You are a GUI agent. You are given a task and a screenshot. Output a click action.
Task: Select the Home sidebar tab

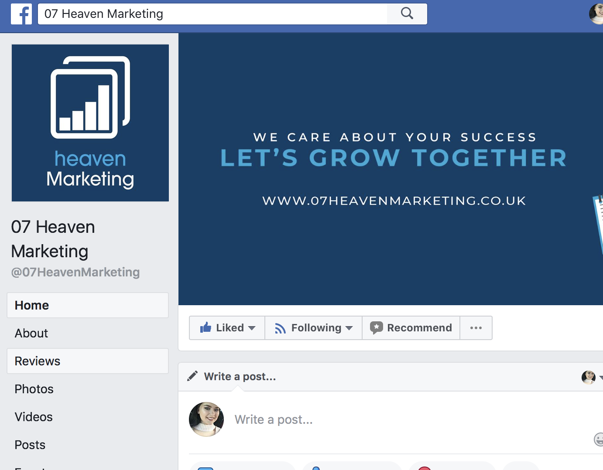pos(88,305)
